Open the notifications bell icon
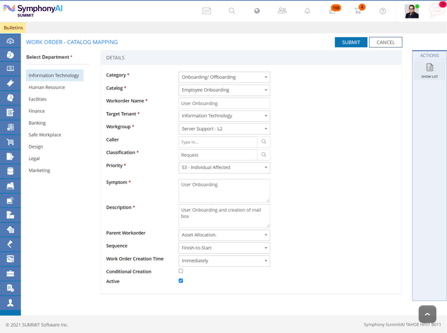447x333 pixels. click(307, 11)
